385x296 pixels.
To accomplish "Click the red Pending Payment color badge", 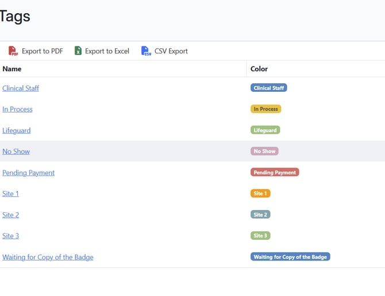I will pos(275,172).
